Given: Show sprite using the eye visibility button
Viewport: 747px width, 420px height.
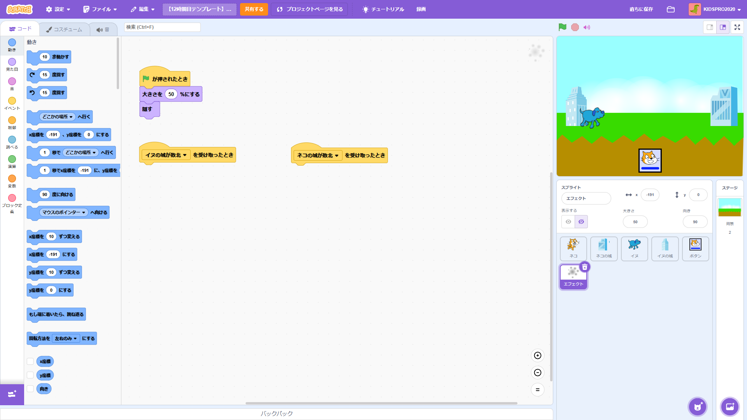Looking at the screenshot, I should tap(568, 222).
